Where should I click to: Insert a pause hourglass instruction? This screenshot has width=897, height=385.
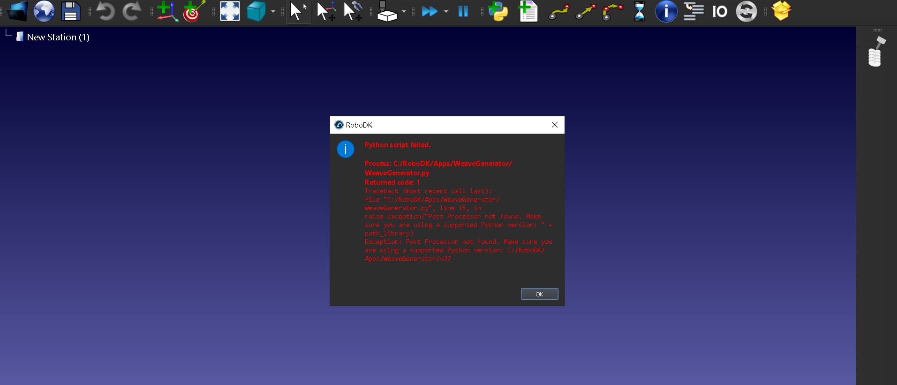click(x=640, y=11)
